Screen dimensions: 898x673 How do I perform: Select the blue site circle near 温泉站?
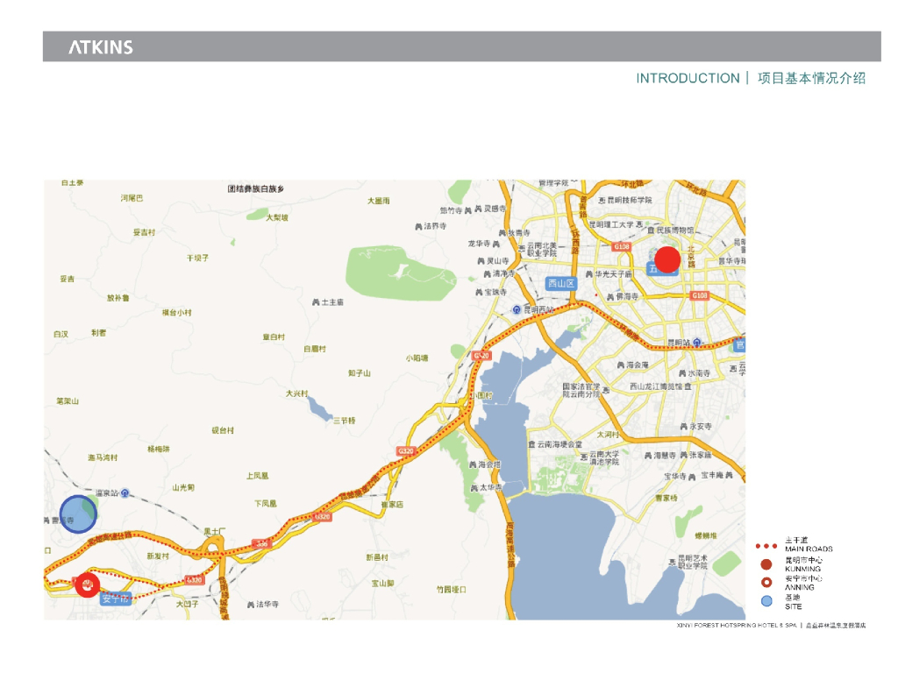click(78, 514)
